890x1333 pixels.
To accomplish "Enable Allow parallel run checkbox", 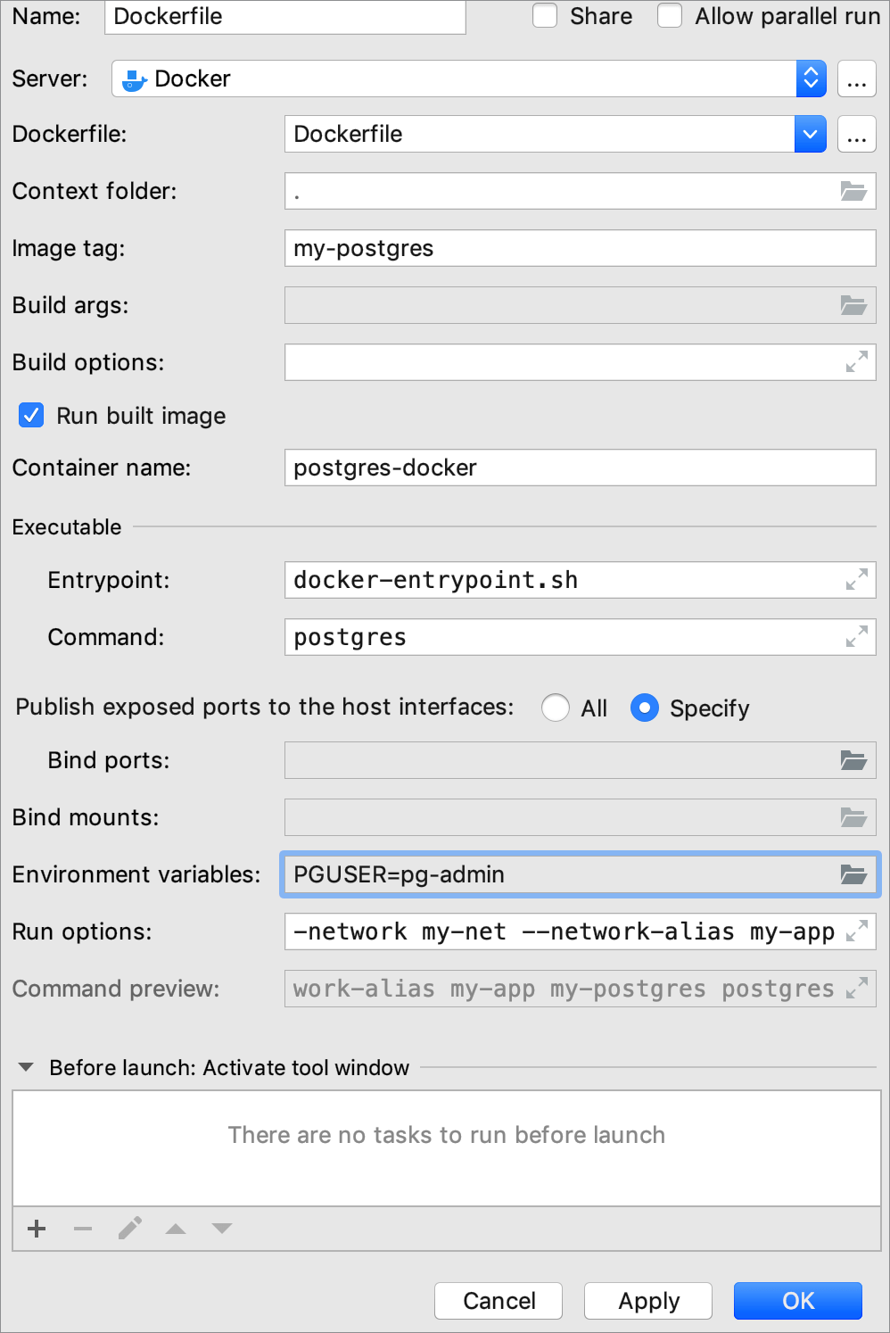I will click(x=670, y=16).
